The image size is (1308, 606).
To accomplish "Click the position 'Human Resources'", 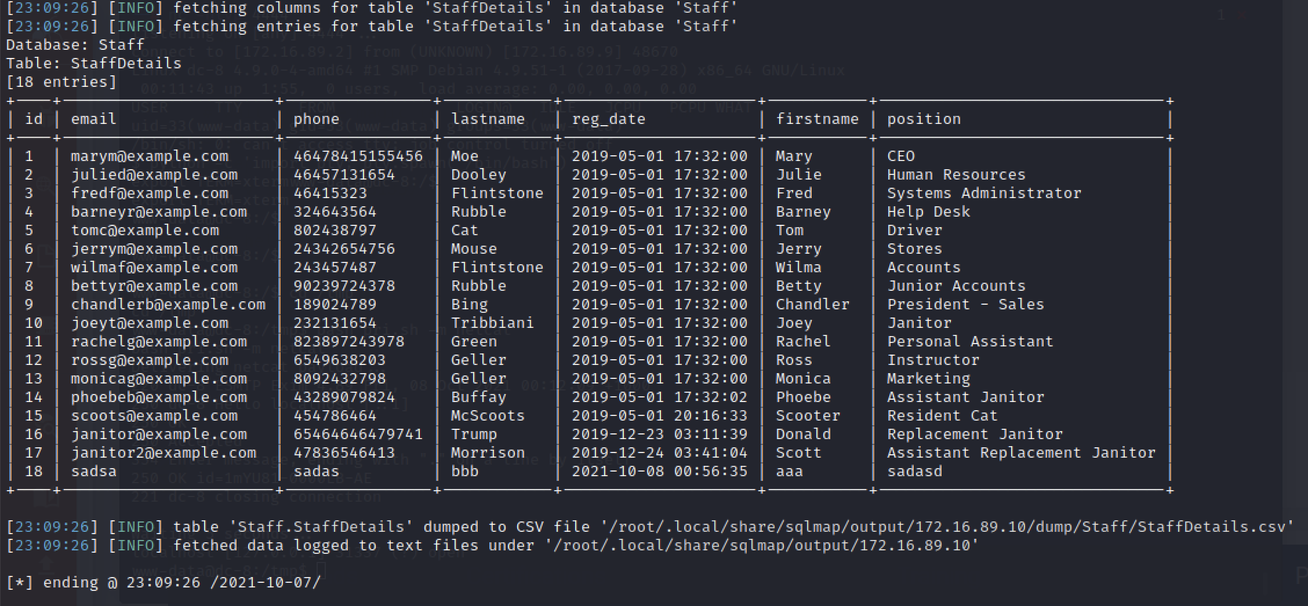I will pos(957,174).
